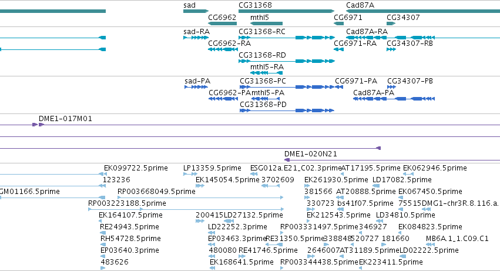This screenshot has height=271, width=500.
Task: Select EST RP003331497.5prime
Action: 282,233
